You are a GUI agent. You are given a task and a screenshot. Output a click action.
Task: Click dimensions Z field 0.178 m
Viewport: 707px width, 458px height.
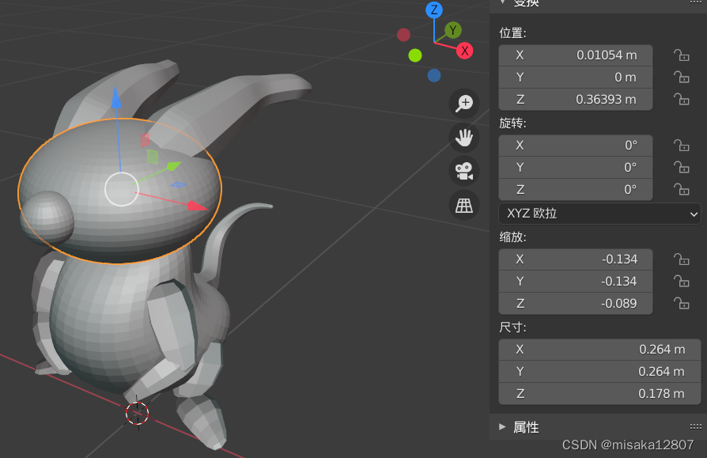click(599, 394)
